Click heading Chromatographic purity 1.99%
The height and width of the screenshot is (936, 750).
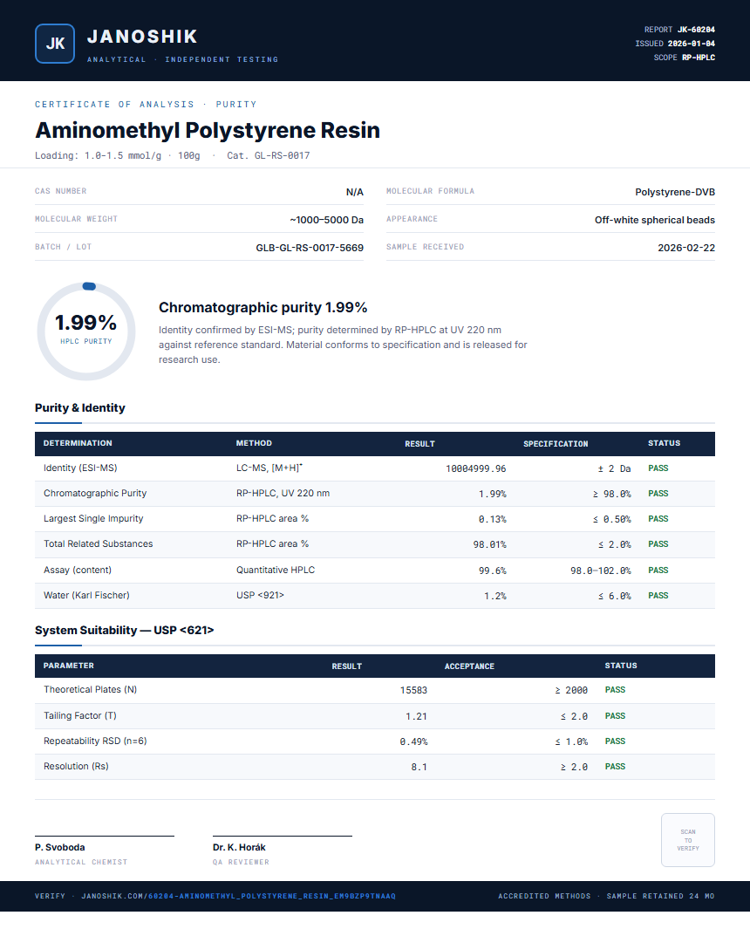pyautogui.click(x=262, y=307)
